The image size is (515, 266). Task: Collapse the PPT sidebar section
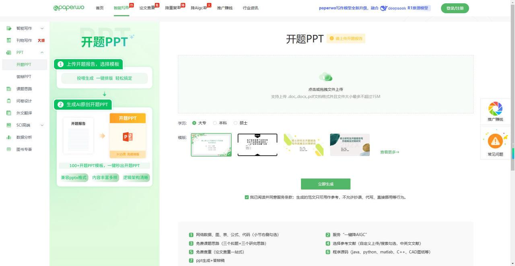42,53
